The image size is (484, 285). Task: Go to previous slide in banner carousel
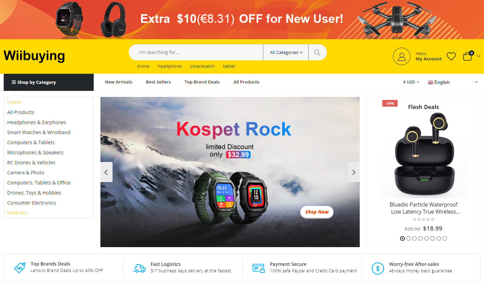click(106, 172)
